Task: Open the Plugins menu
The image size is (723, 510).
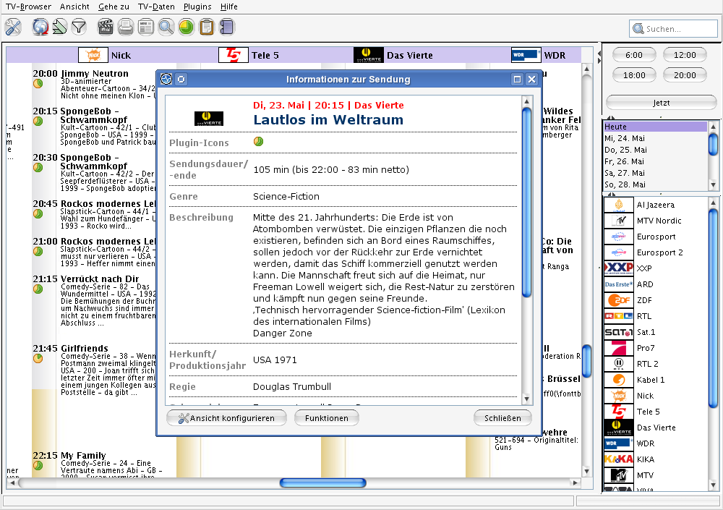Action: (197, 7)
